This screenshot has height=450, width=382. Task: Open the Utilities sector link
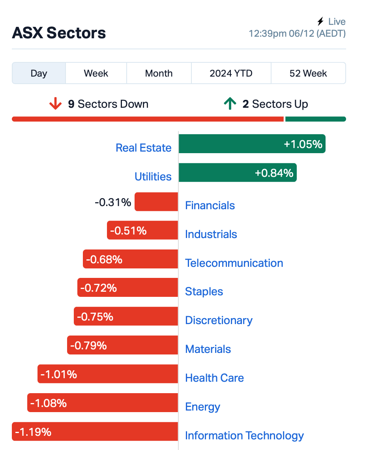pos(153,176)
